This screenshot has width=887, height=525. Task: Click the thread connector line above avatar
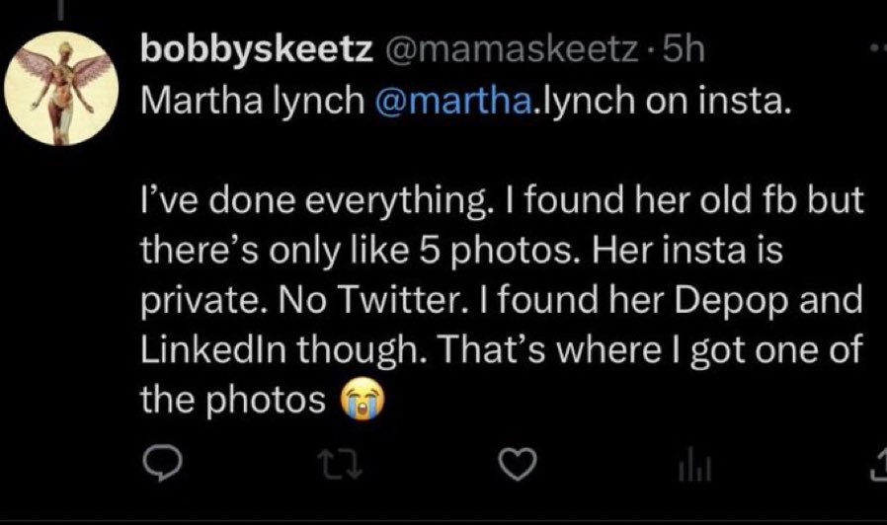[x=59, y=11]
